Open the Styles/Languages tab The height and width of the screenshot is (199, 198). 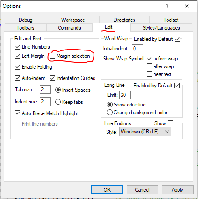tap(161, 28)
